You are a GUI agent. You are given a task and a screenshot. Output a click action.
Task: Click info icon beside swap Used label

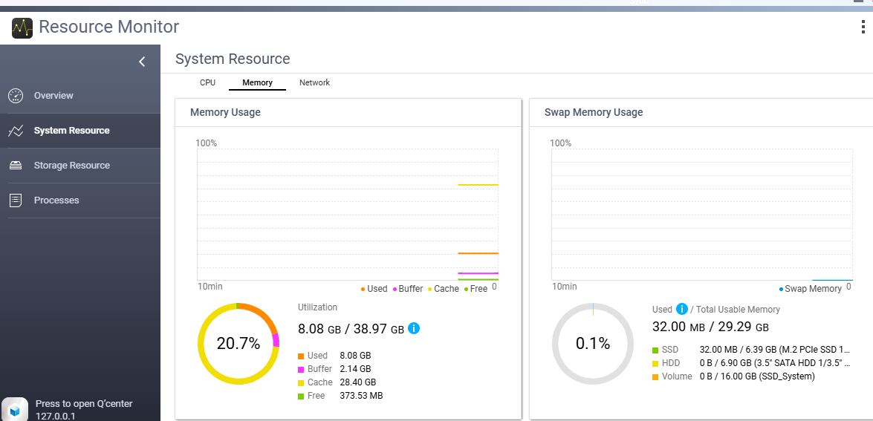(x=681, y=309)
